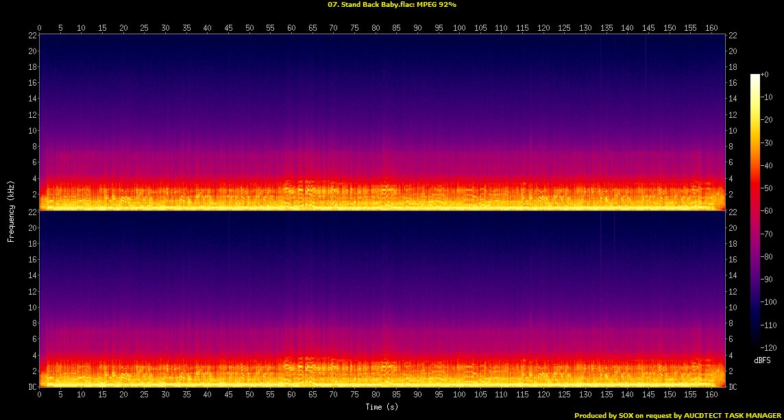This screenshot has height=420, width=784.
Task: Select the 100 second mark on the bottom time axis
Action: [x=459, y=395]
